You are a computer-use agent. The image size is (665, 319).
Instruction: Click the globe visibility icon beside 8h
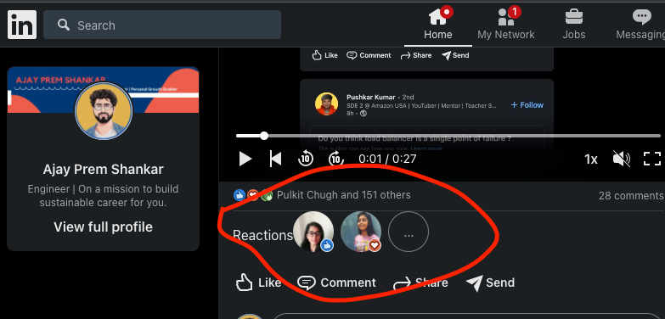tap(363, 114)
